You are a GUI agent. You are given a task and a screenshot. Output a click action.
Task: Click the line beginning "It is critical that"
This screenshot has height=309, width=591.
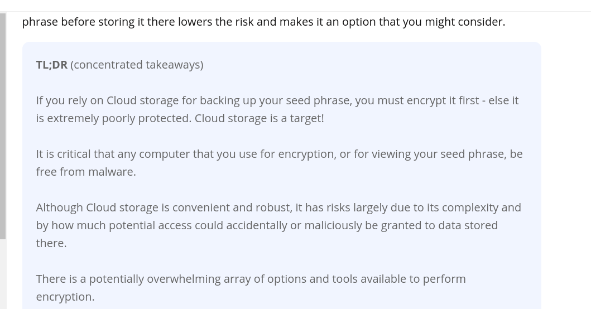(279, 154)
